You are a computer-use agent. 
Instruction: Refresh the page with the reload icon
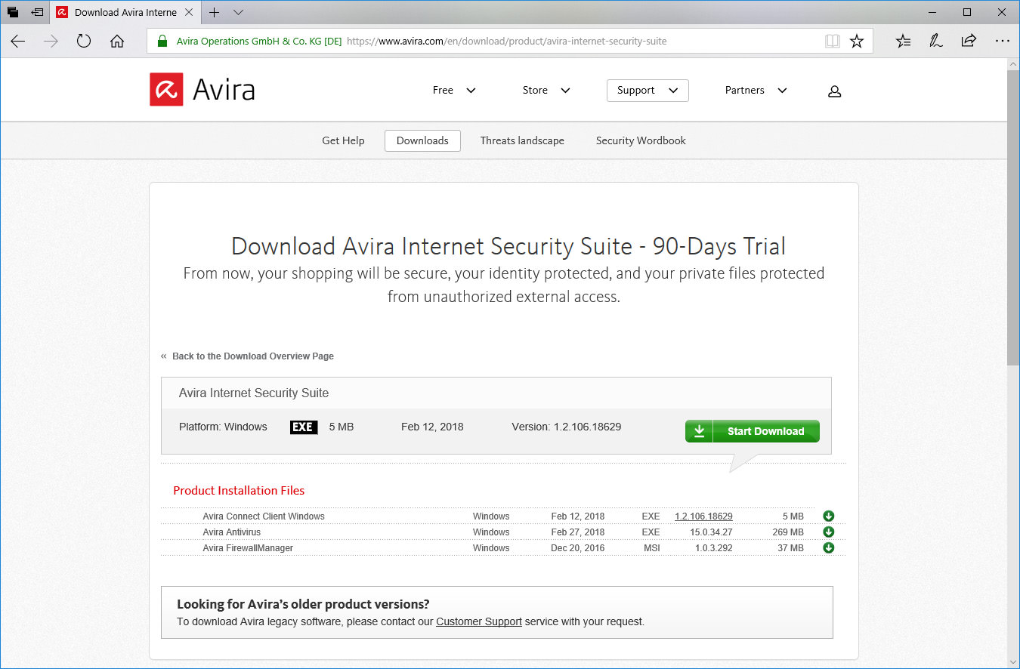pos(84,42)
